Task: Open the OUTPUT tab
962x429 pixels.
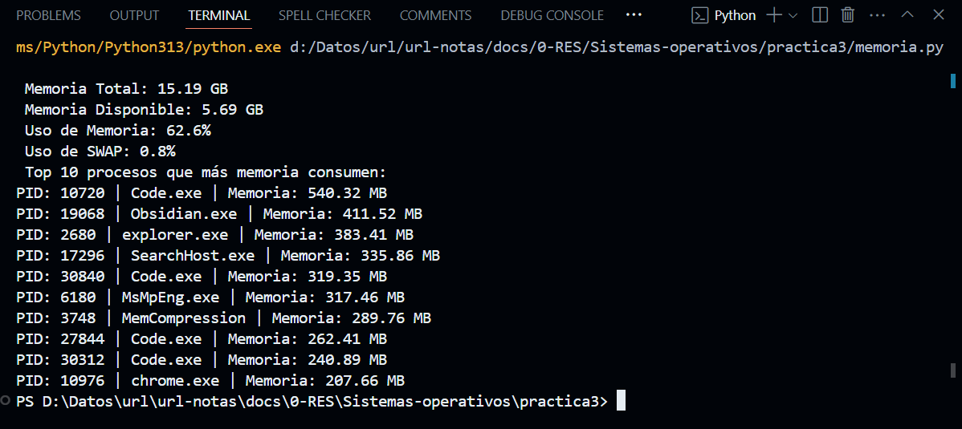Action: point(134,15)
